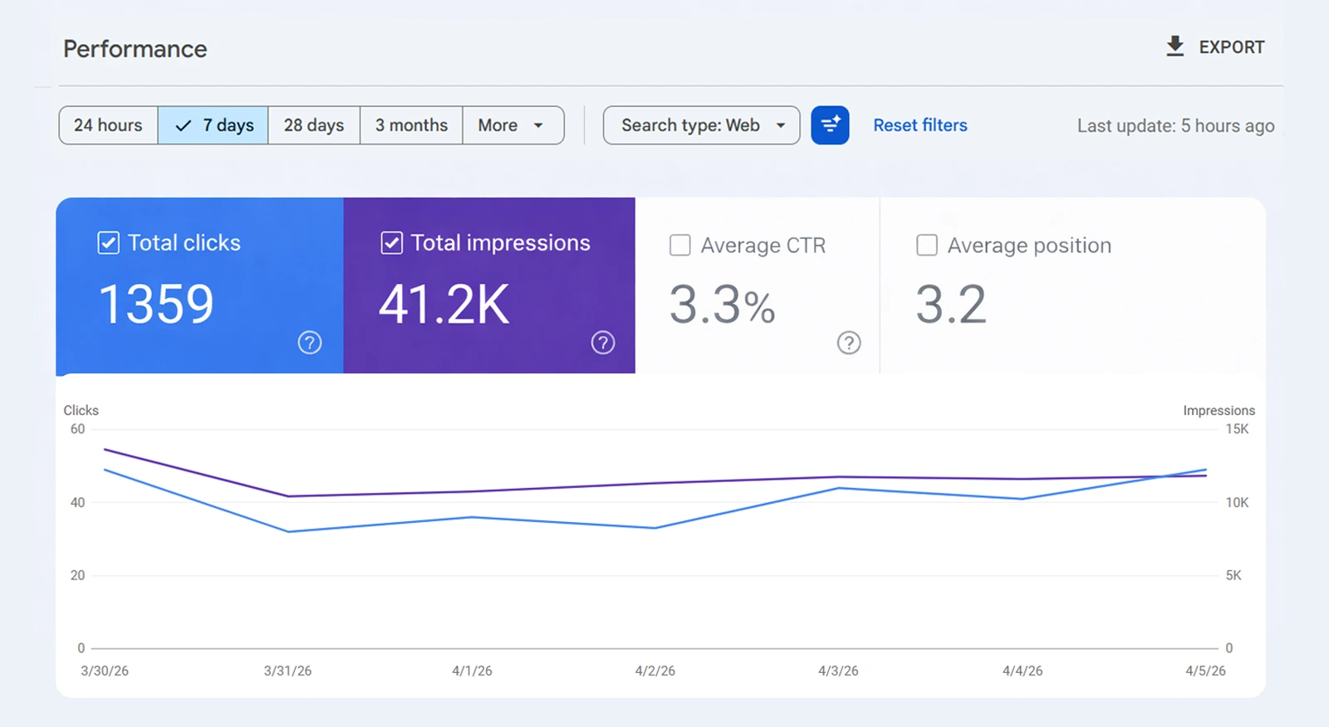Expand the More date range dropdown

[512, 125]
